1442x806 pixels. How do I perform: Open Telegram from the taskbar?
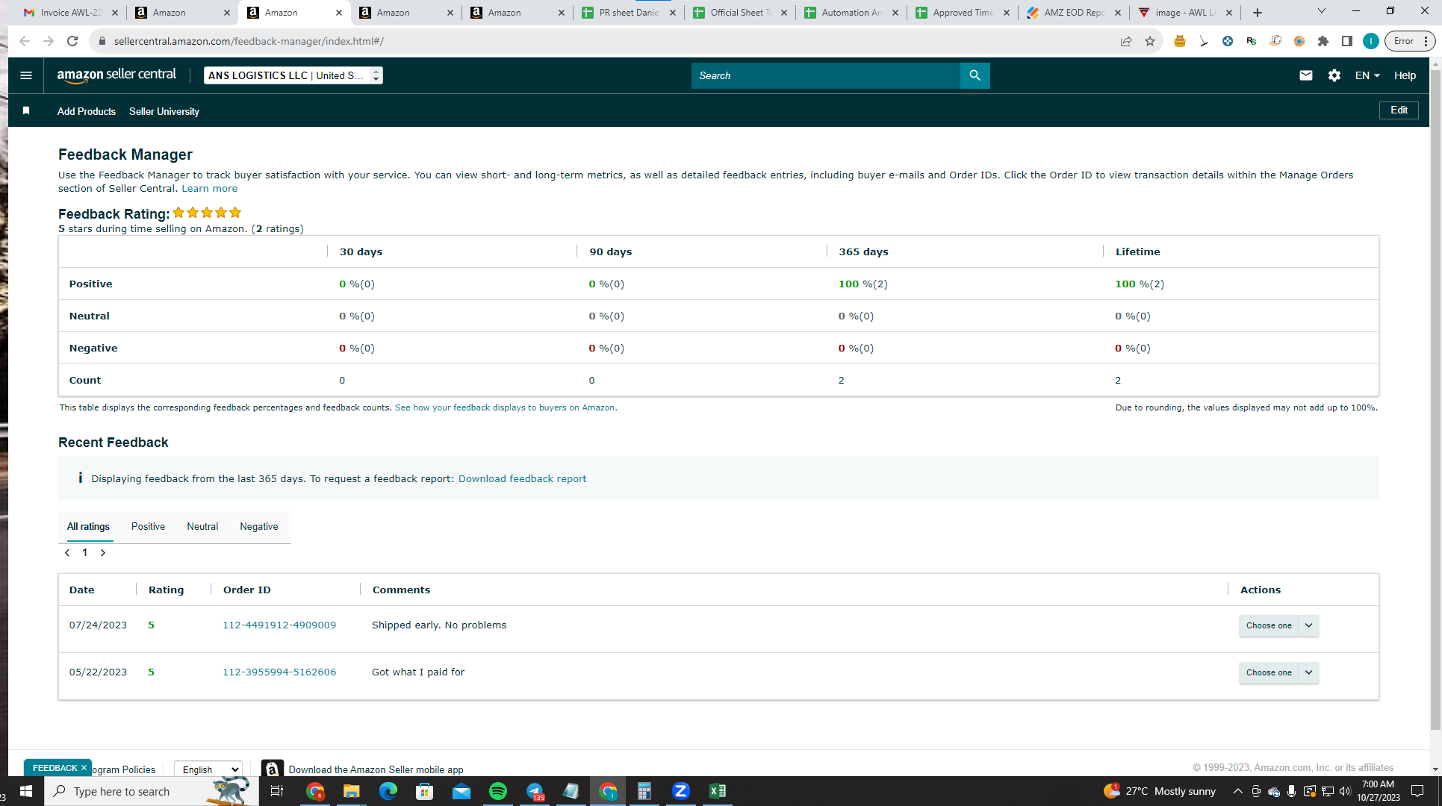coord(535,791)
